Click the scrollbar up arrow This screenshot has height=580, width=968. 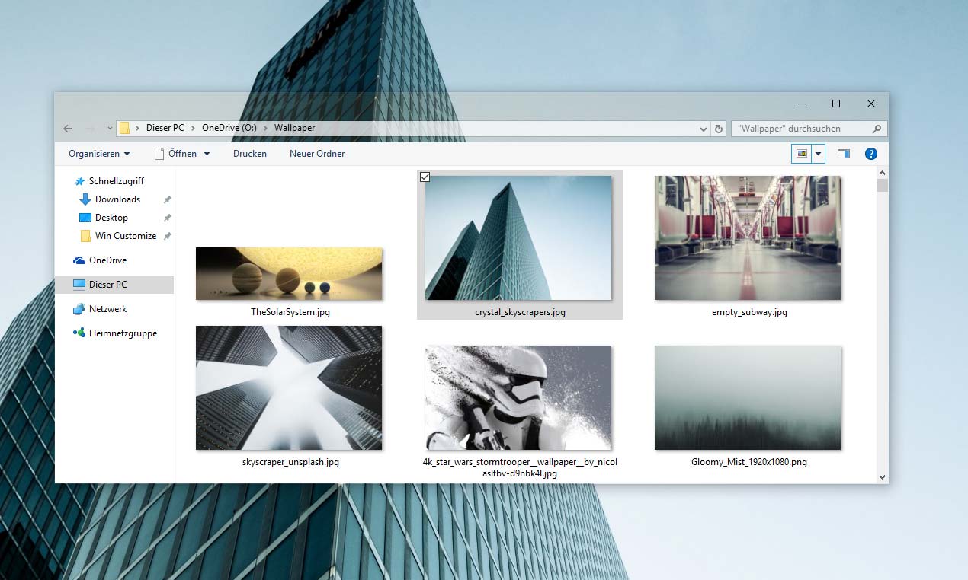point(883,174)
